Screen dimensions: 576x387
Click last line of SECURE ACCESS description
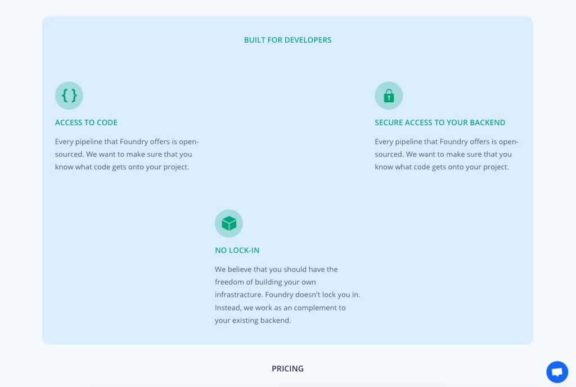[x=442, y=167]
